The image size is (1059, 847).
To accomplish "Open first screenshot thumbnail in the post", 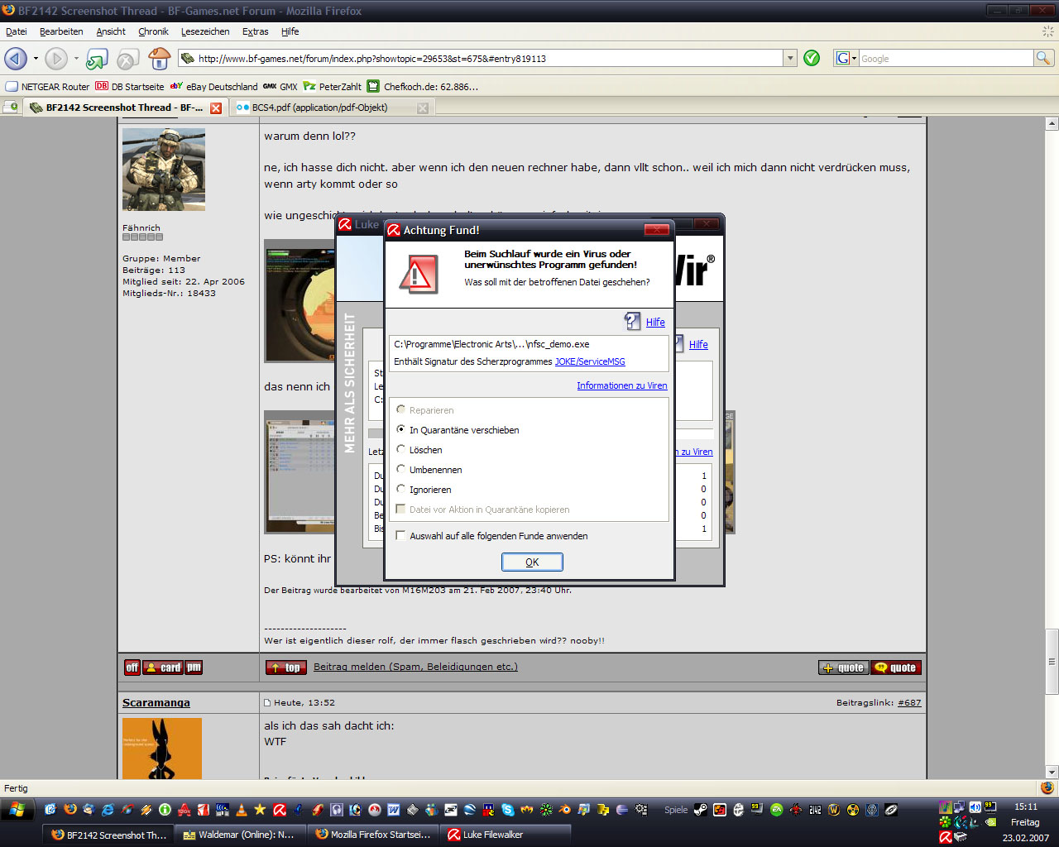I will click(x=299, y=301).
